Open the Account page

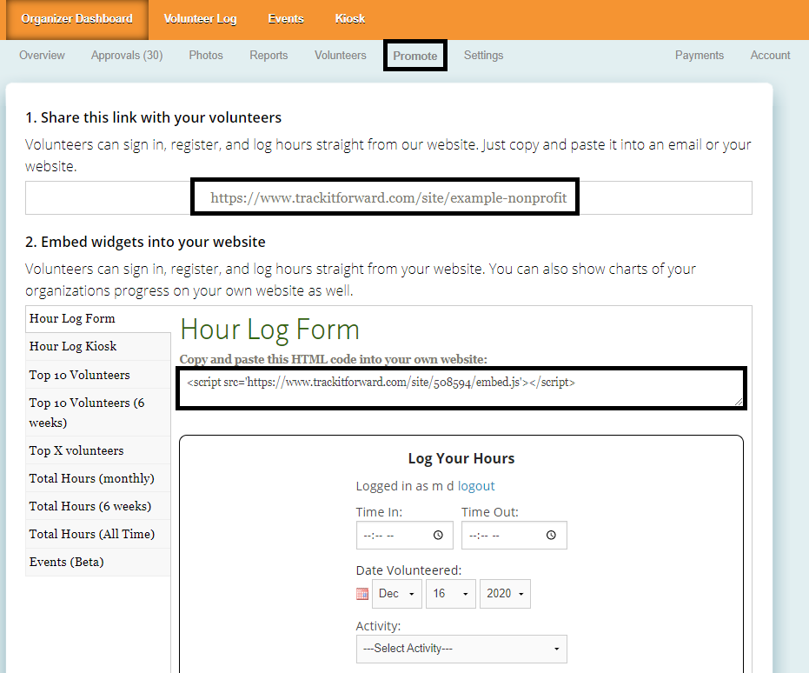tap(770, 56)
